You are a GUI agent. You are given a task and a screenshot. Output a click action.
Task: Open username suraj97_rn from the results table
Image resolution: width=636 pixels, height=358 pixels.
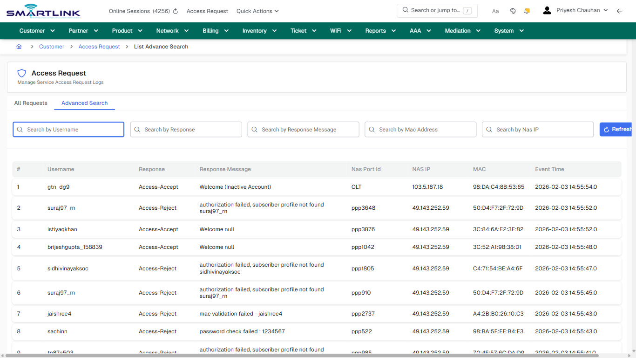click(x=61, y=208)
